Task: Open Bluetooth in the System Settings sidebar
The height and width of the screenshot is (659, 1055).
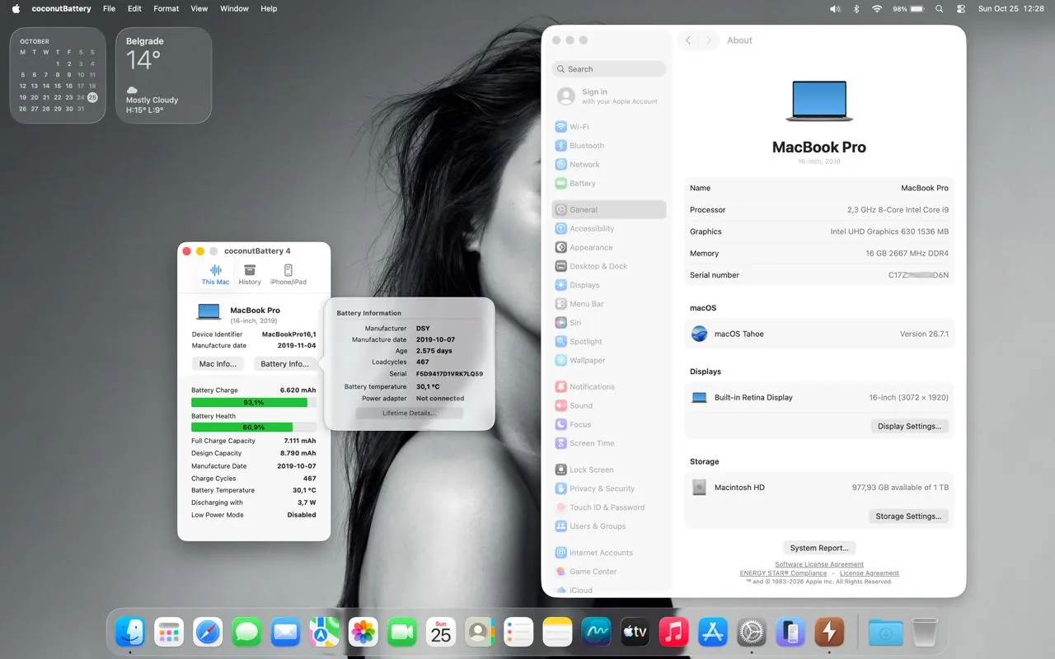Action: click(x=609, y=146)
